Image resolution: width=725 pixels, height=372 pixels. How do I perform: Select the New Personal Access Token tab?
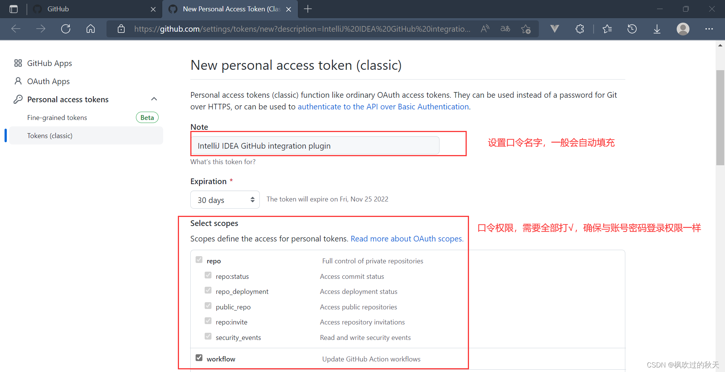click(230, 9)
